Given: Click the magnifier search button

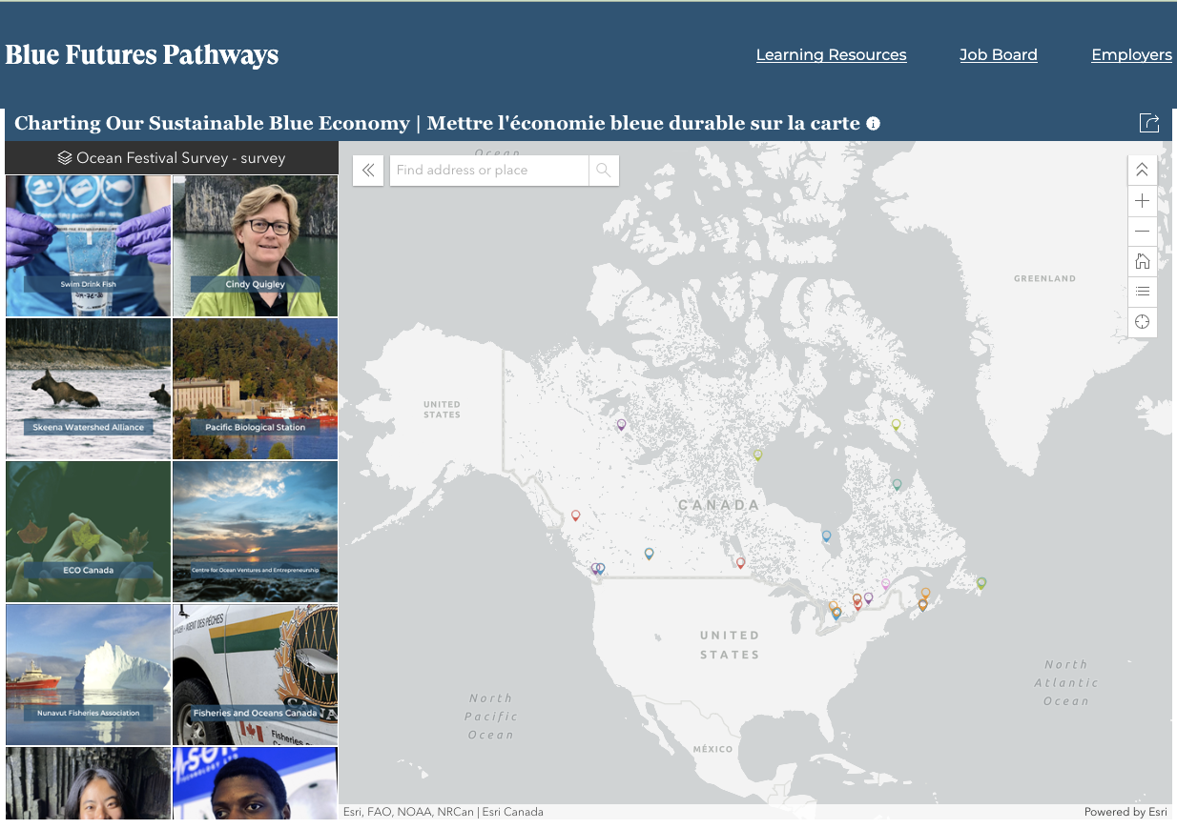Looking at the screenshot, I should (604, 171).
